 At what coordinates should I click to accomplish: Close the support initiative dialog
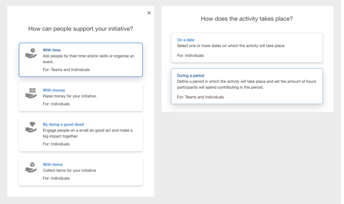click(x=149, y=13)
